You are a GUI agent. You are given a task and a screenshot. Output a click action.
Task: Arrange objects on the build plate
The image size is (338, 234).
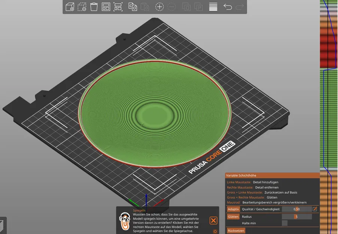coord(107,7)
